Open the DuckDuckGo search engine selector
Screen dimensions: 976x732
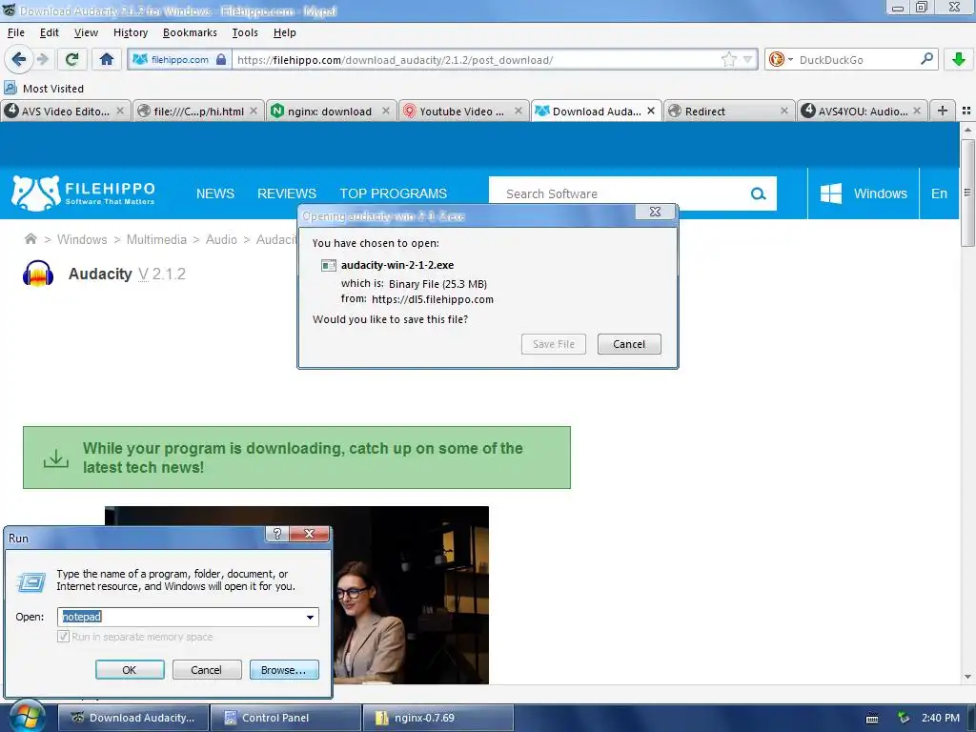click(x=780, y=59)
